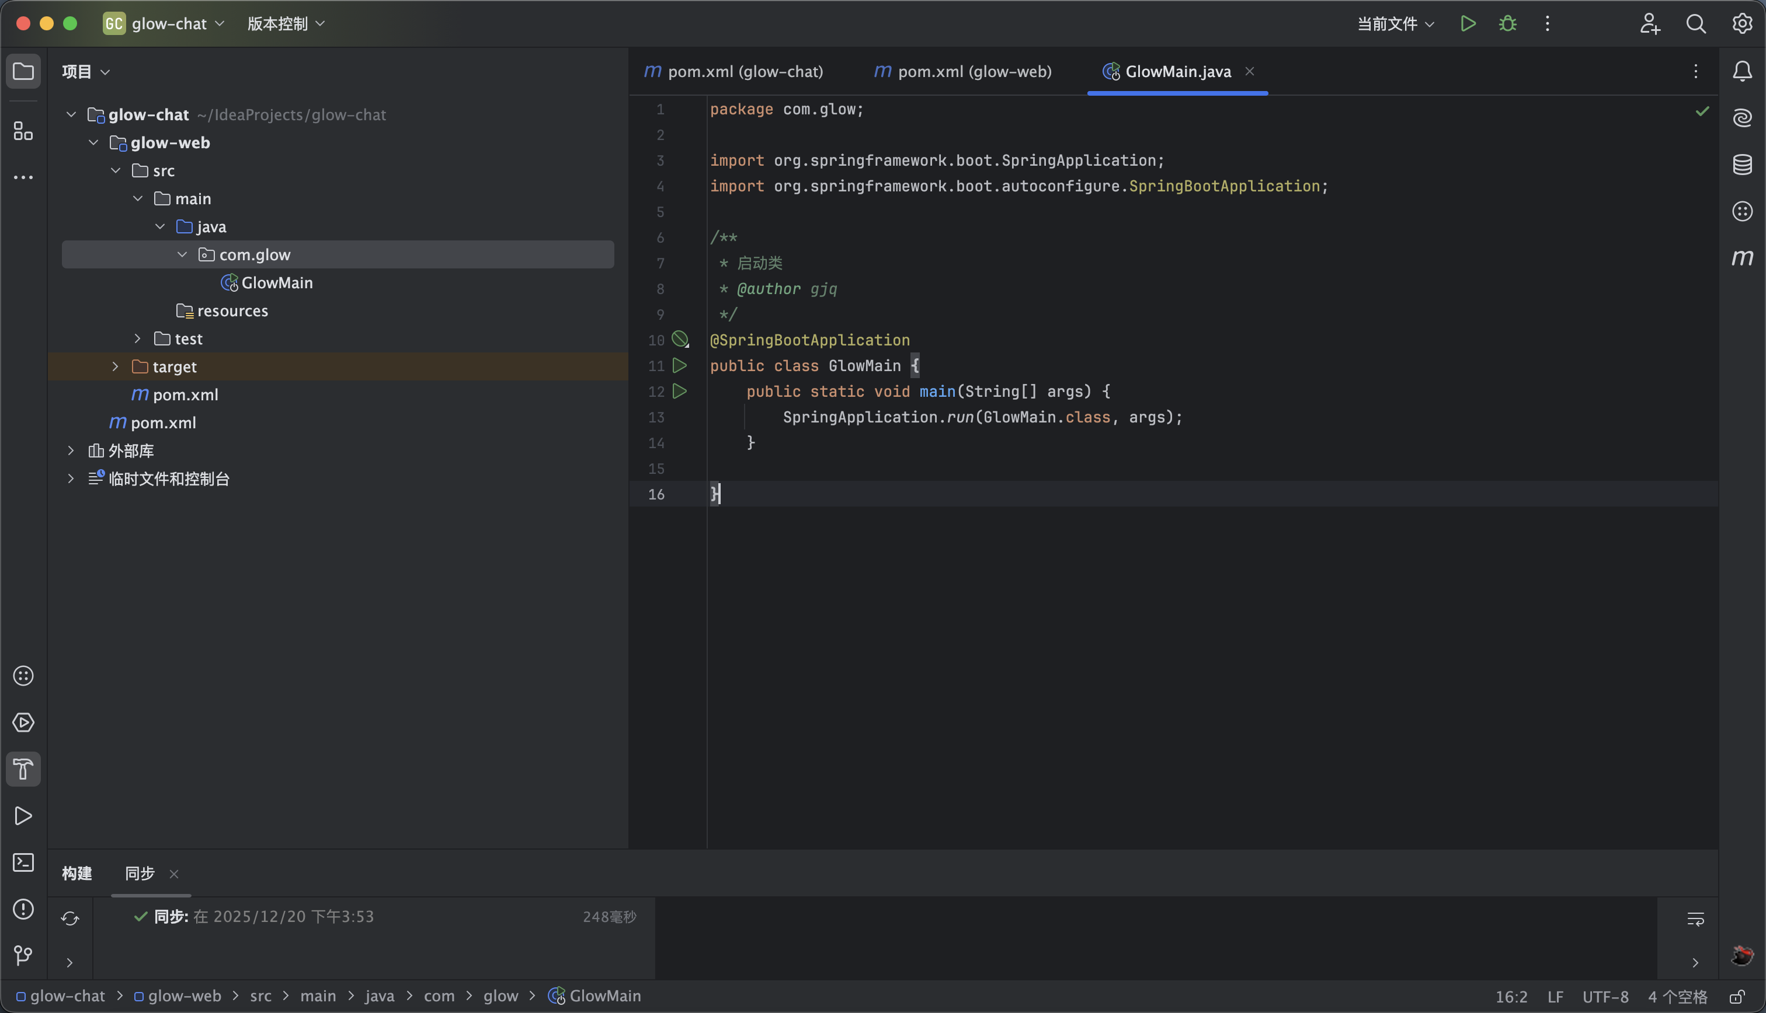
Task: Open the Database tool window
Action: [x=1741, y=165]
